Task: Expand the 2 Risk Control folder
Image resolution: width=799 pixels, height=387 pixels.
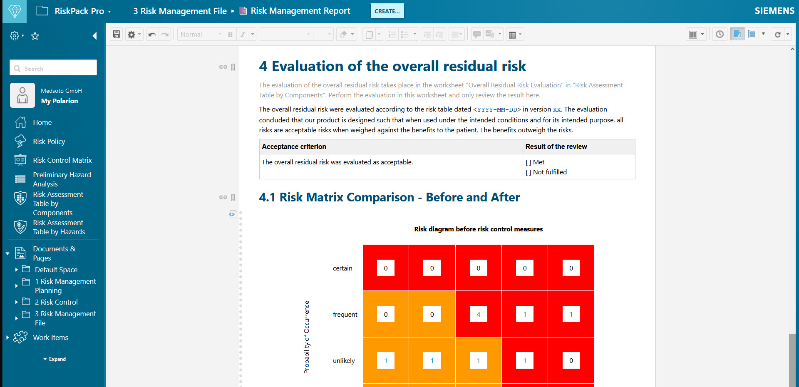Action: coord(16,302)
